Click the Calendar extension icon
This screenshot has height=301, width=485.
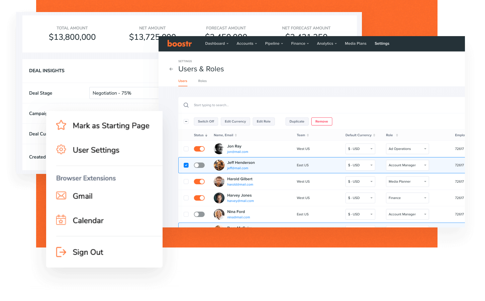61,220
